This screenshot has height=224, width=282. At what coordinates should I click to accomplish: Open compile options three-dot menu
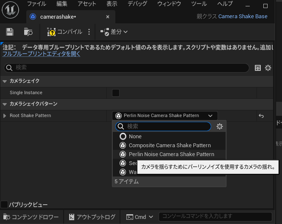tap(89, 32)
